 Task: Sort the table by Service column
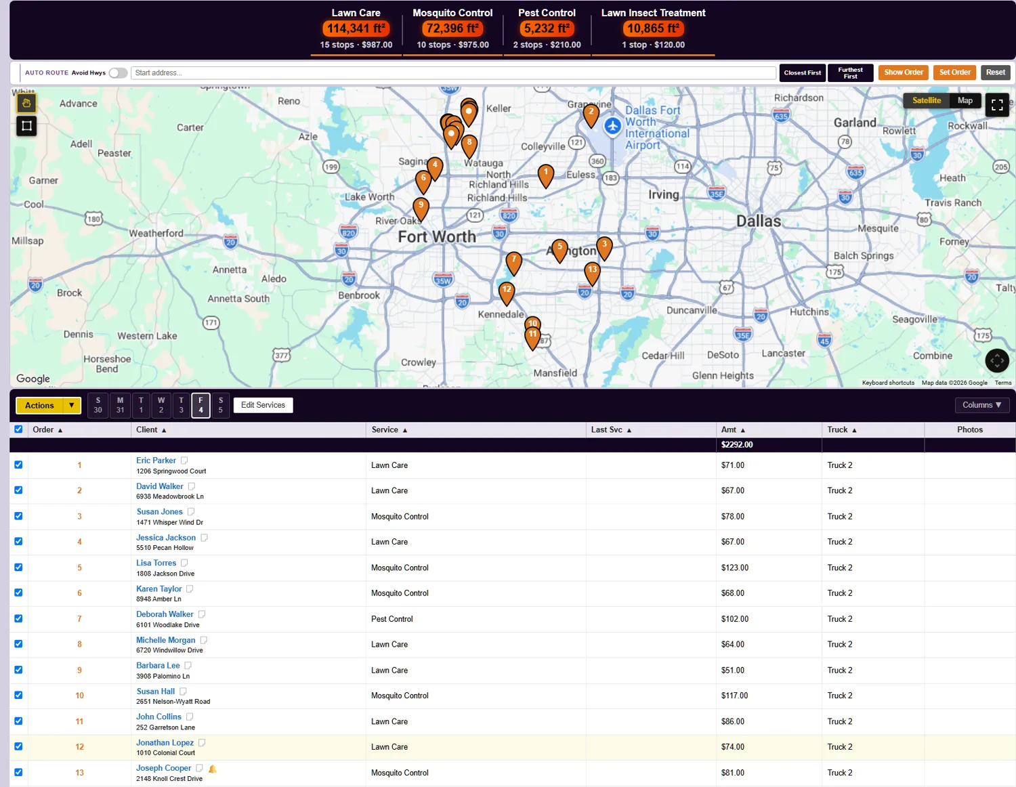(389, 430)
